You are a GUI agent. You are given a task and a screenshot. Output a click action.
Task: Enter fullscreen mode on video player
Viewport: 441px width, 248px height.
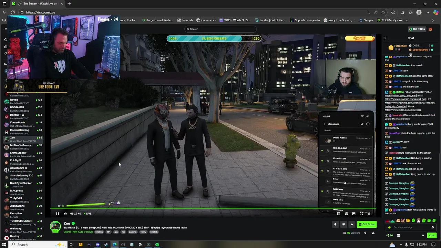(x=361, y=214)
